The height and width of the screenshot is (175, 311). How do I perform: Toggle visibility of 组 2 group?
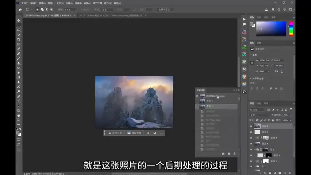tap(251, 149)
